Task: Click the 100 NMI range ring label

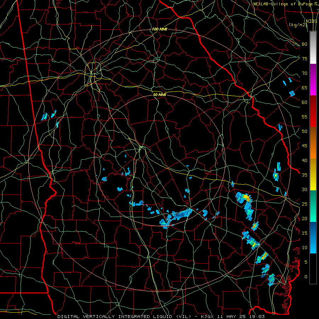Action: (159, 29)
